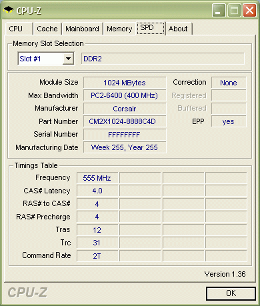Click the PC2-6400 (400 MHz) bandwidth value
This screenshot has width=260, height=306.
[x=125, y=95]
